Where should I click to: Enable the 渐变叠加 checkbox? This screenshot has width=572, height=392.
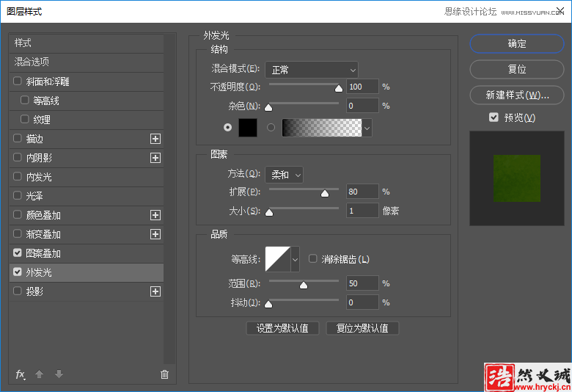17,233
